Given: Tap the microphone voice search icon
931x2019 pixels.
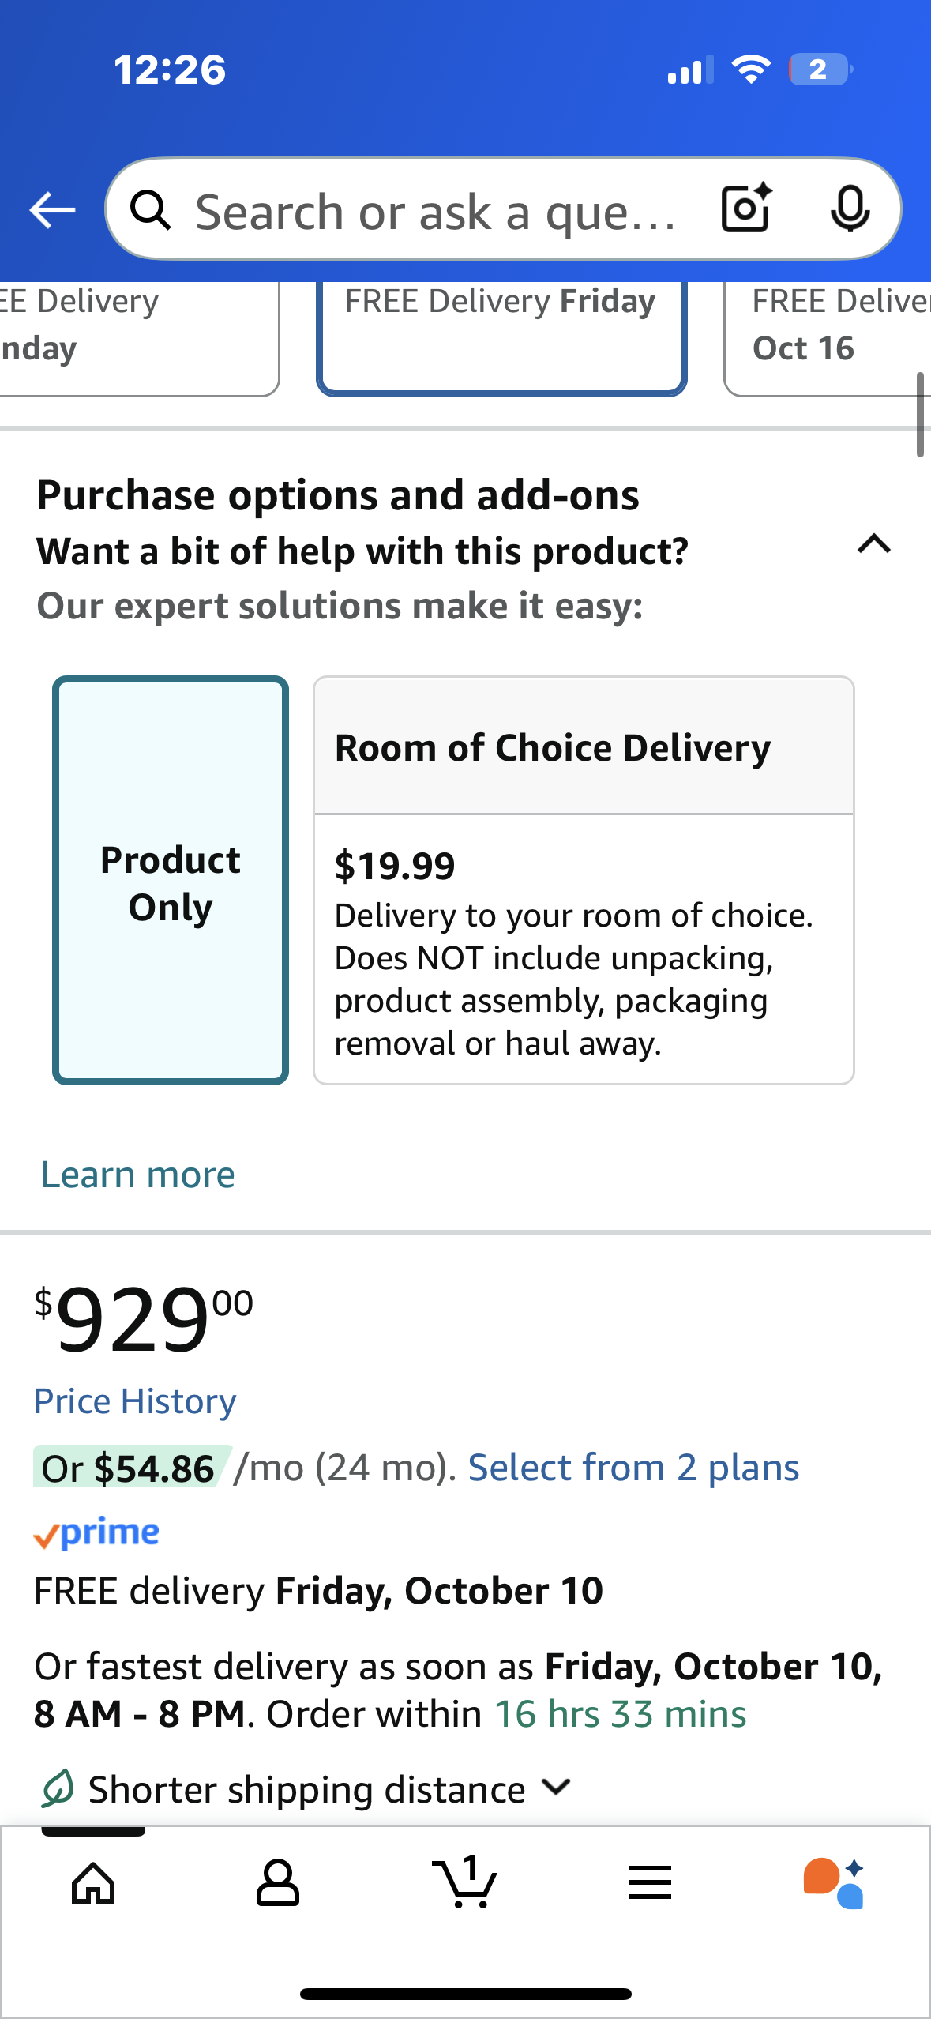Looking at the screenshot, I should (x=850, y=209).
